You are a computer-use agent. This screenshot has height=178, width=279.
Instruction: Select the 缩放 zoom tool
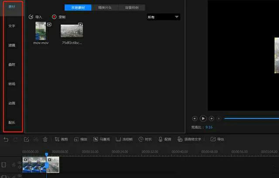(80, 139)
